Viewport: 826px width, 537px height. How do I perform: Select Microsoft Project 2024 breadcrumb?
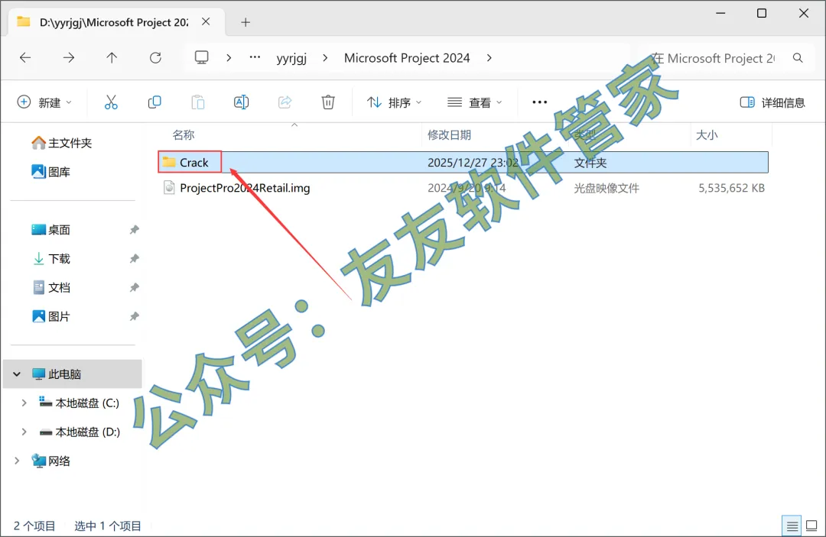pyautogui.click(x=407, y=58)
